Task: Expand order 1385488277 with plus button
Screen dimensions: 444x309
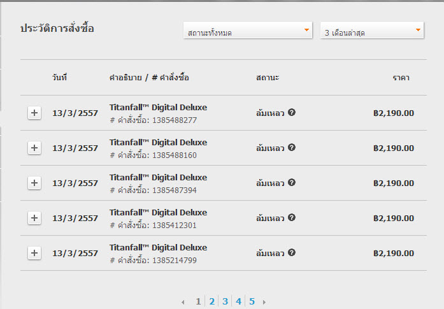Action: click(34, 113)
